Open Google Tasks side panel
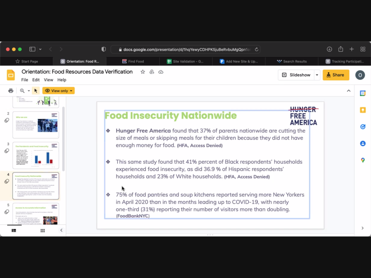The image size is (371, 278). click(x=363, y=127)
